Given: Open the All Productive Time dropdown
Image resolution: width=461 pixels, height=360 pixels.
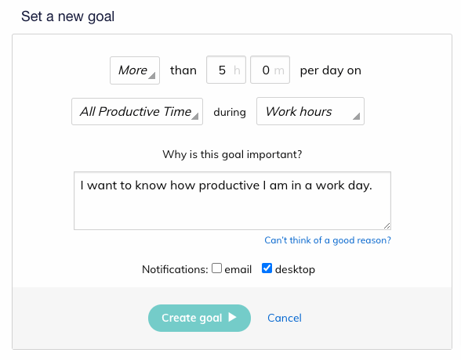Looking at the screenshot, I should (137, 111).
